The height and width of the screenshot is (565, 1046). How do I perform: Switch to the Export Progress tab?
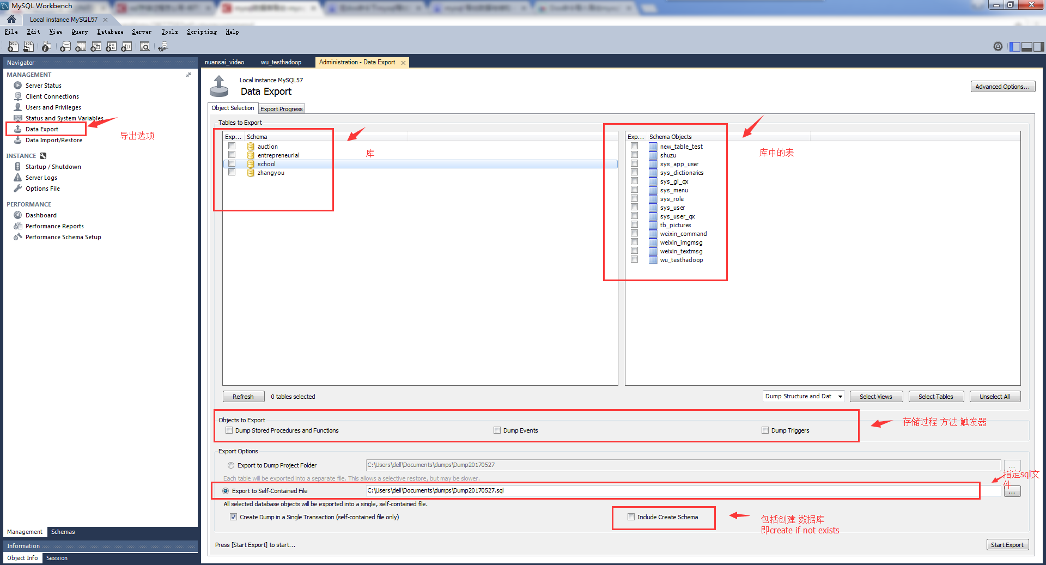coord(281,109)
